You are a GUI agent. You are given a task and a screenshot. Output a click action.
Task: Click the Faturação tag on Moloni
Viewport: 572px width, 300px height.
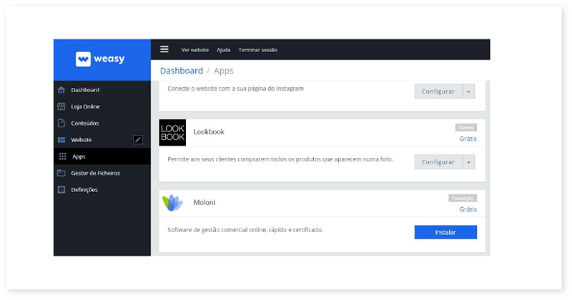point(463,199)
